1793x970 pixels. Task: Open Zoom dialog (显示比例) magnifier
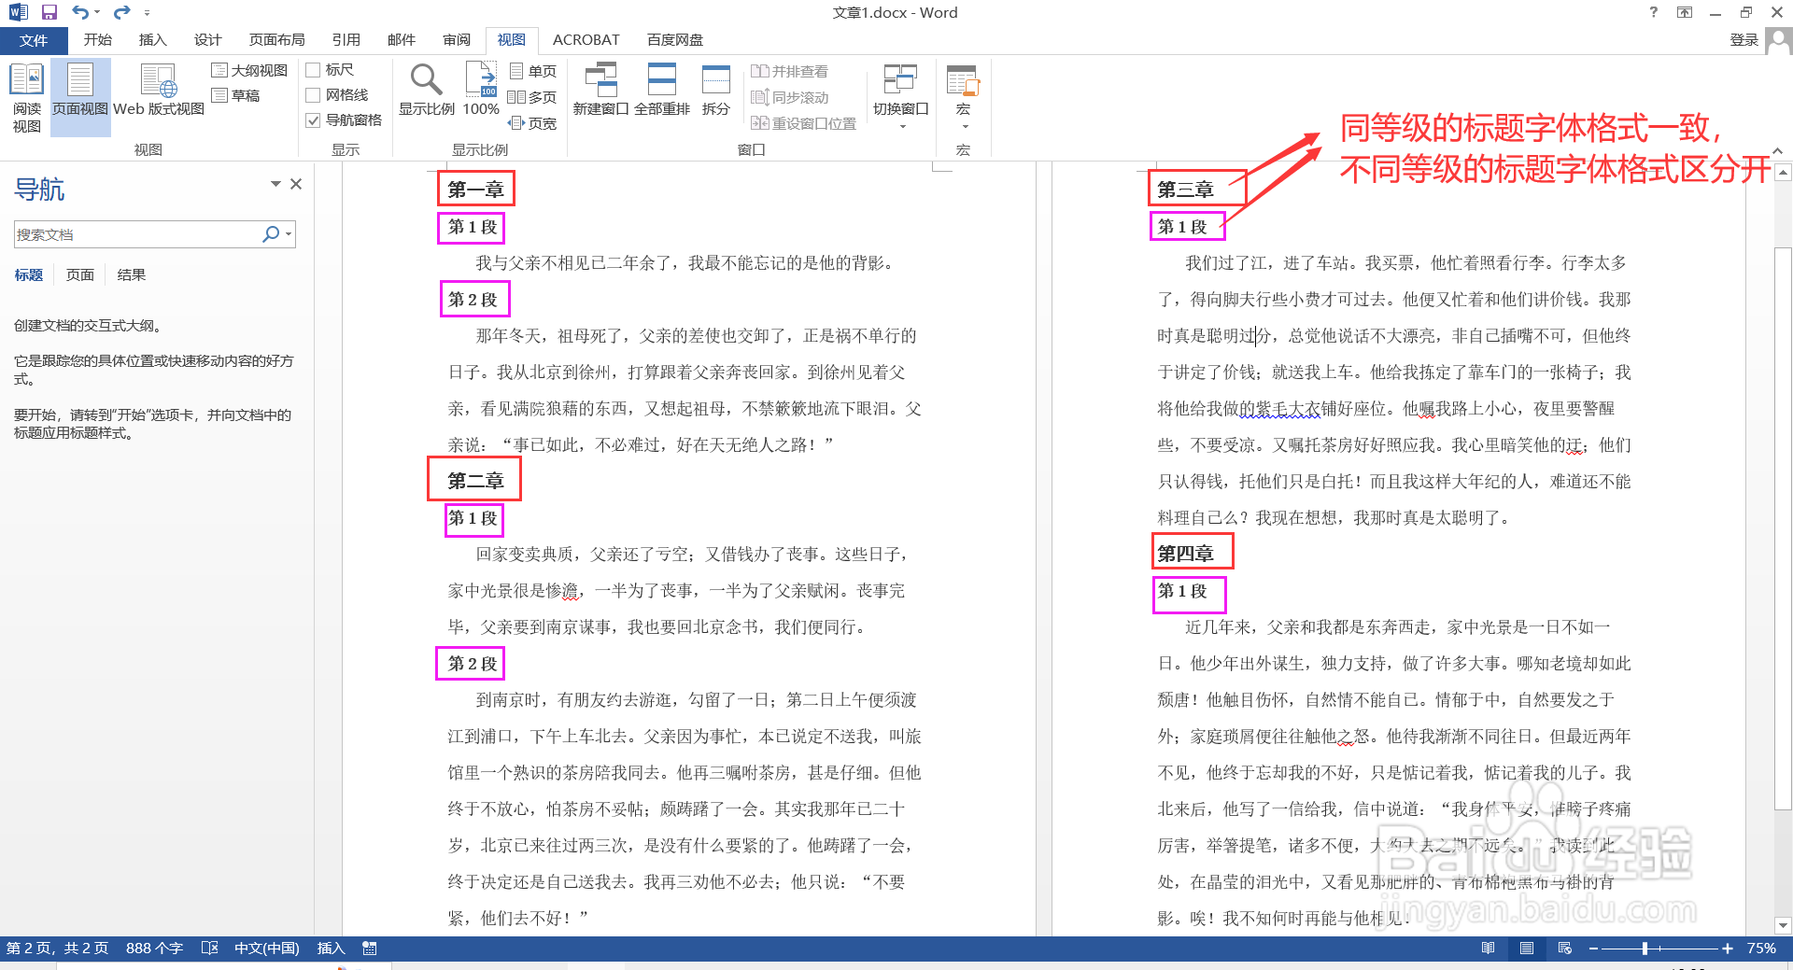tap(427, 90)
